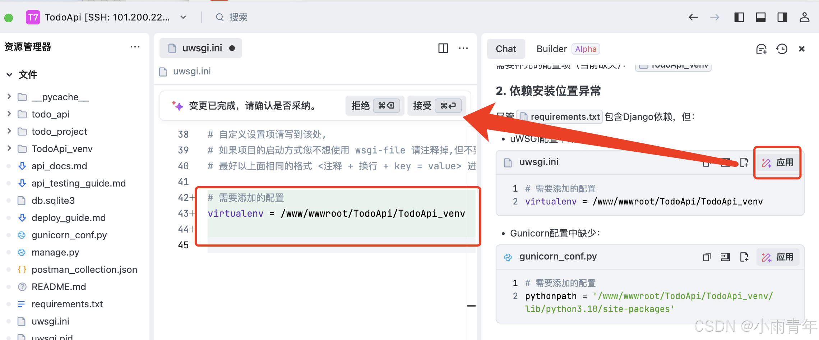
Task: Expand the todo_api folder
Action: 50,114
